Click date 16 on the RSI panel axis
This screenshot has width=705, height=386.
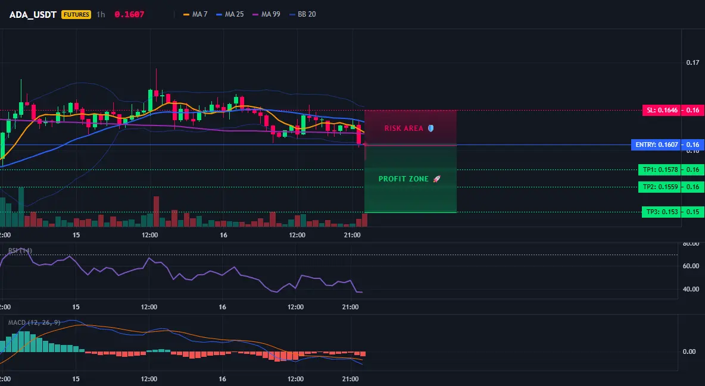pyautogui.click(x=222, y=307)
